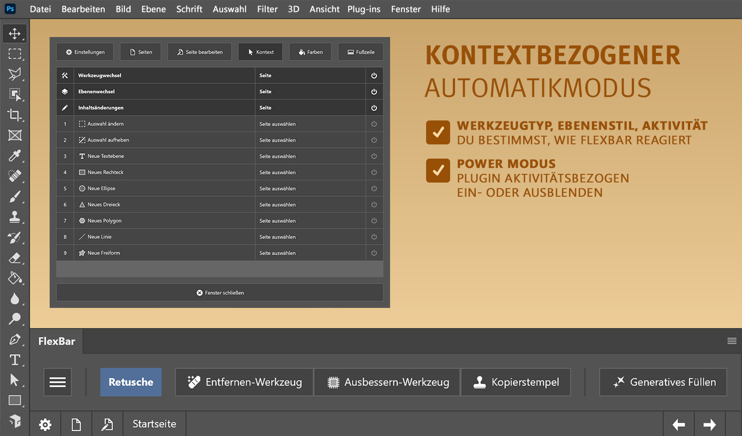This screenshot has height=436, width=742.
Task: Click the blue Retusche label
Action: pos(131,382)
